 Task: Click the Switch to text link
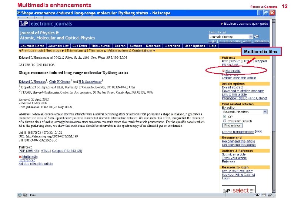coord(217,32)
